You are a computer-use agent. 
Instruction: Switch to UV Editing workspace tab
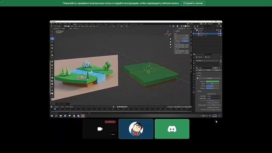coord(93,24)
